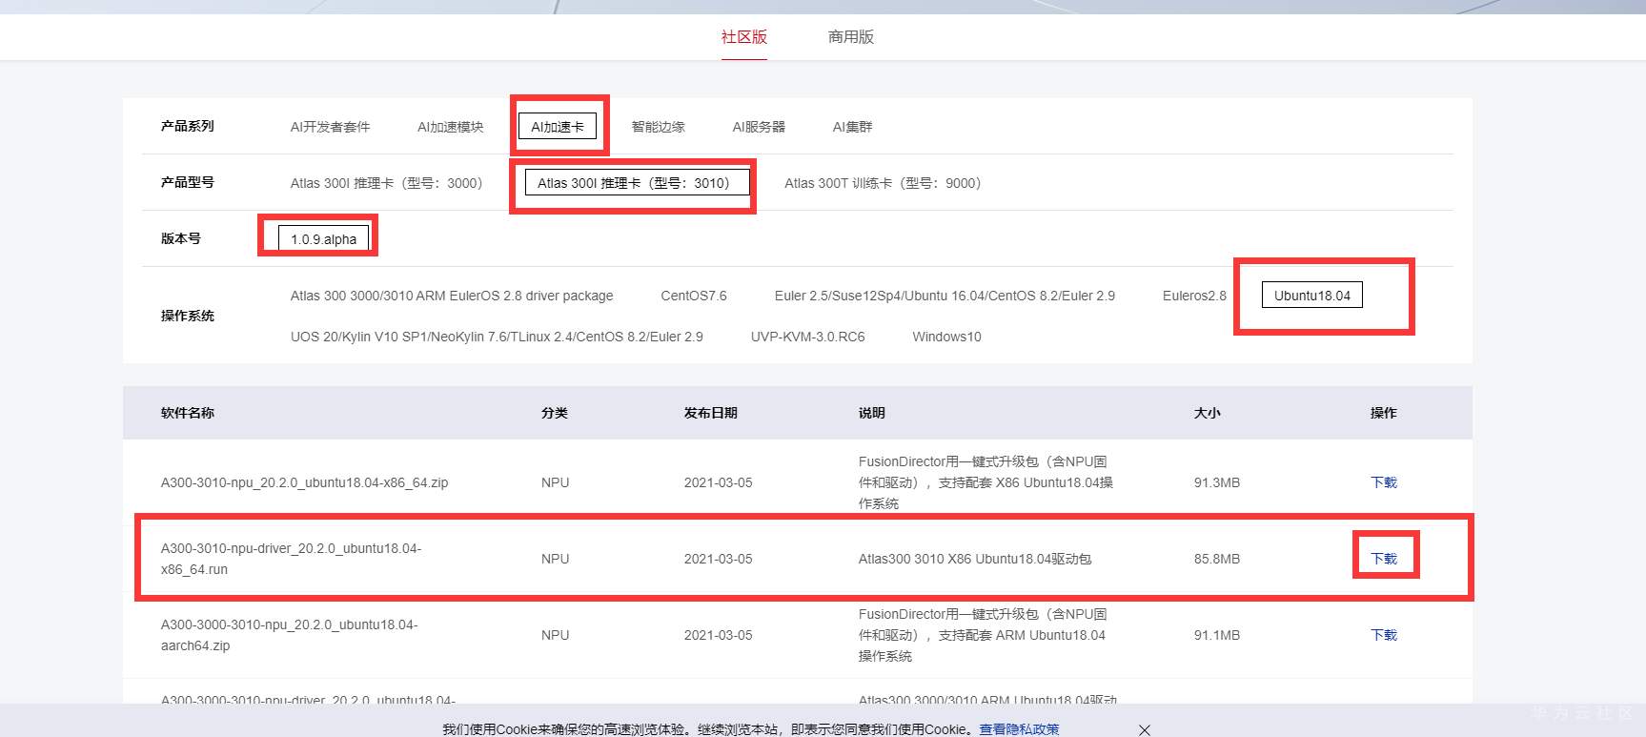The image size is (1646, 737).
Task: Click 操作系统 row label
Action: point(188,316)
